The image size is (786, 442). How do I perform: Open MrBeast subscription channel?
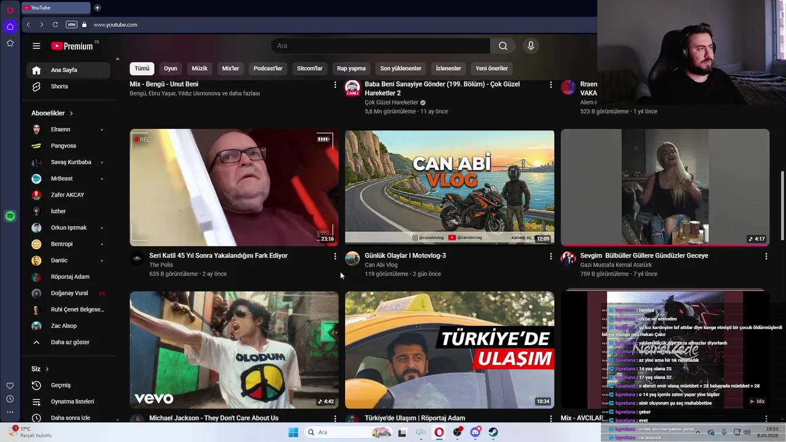(x=68, y=179)
